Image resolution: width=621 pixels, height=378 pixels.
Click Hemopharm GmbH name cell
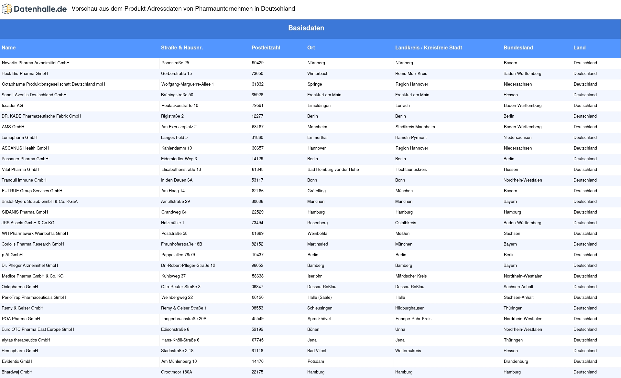(20, 351)
